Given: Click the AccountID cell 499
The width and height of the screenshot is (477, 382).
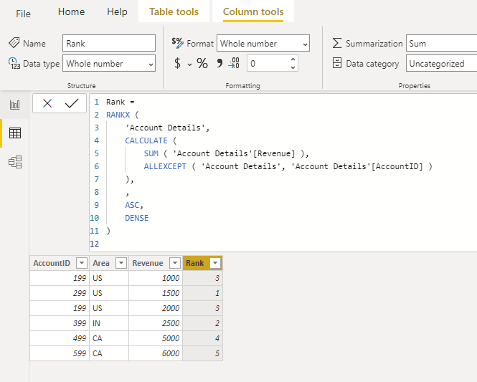Looking at the screenshot, I should point(60,338).
